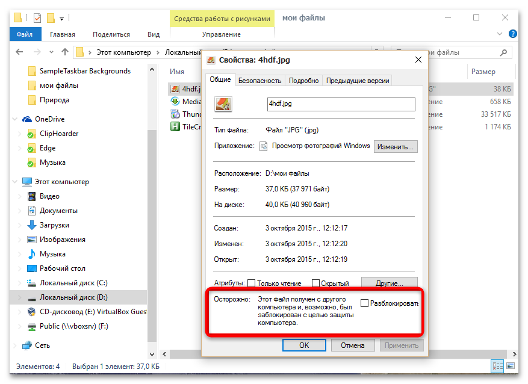Collapse the OneDrive tree node

tap(15, 119)
